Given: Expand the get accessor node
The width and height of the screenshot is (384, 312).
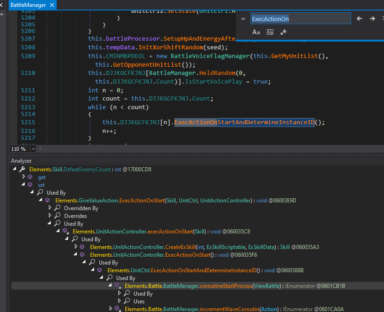Looking at the screenshot, I should [24, 176].
